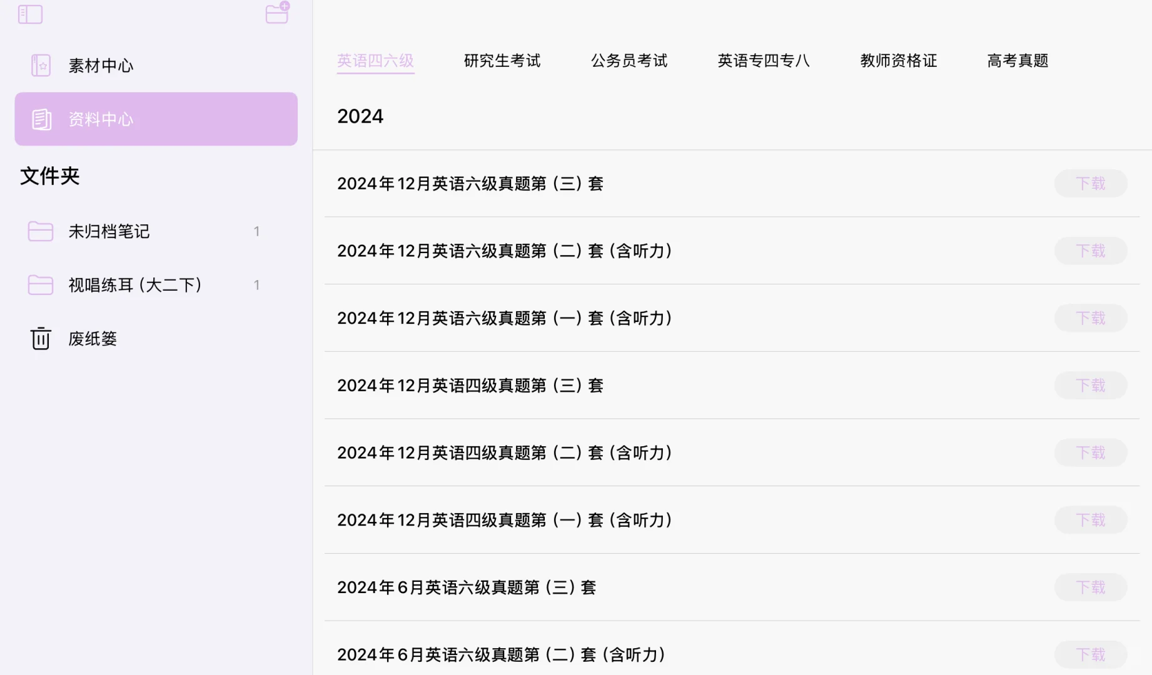Switch to the 英语专四专八 tab

[764, 60]
